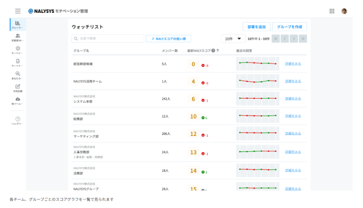
Task: Click the NALY score 10 value
Action: coord(193,116)
